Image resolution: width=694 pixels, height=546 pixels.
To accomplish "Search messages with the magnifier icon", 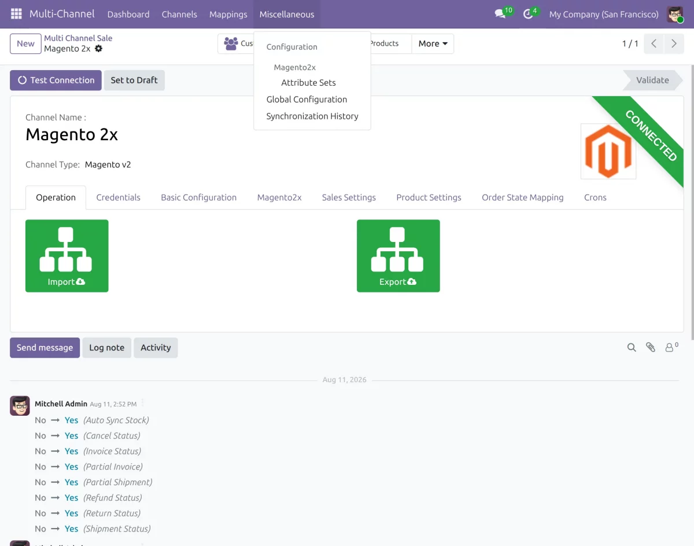I will 632,347.
